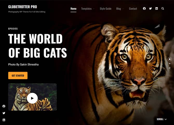Select the first active slide indicator dot

(170, 59)
